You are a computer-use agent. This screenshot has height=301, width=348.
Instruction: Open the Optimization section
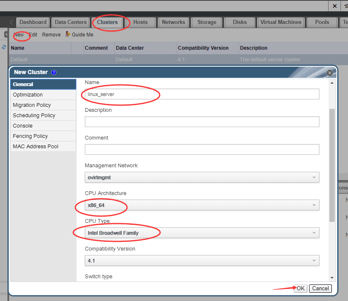43,95
